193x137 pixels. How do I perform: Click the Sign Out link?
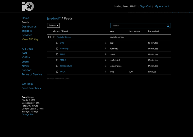(145, 6)
